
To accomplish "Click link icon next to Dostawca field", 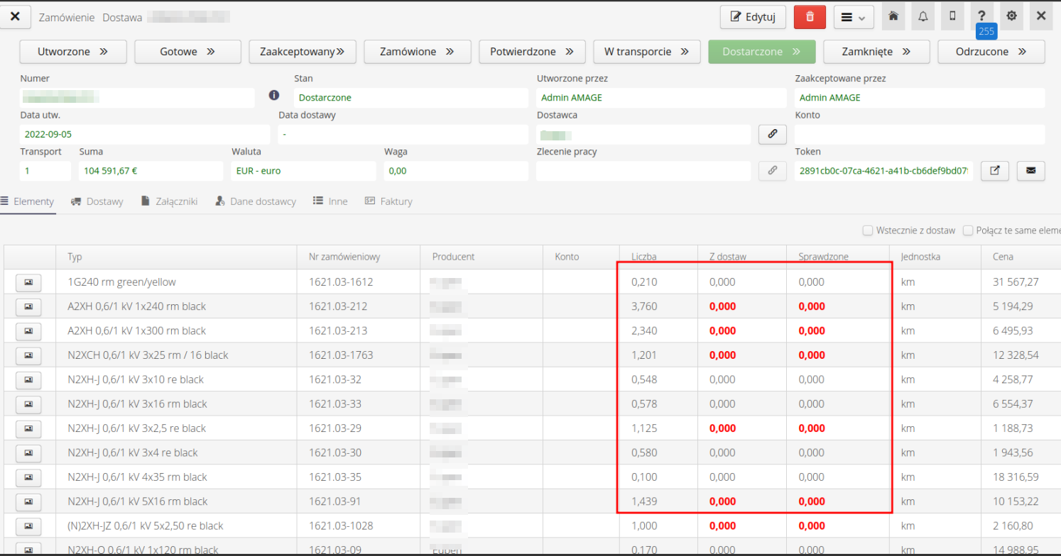I will (x=773, y=134).
